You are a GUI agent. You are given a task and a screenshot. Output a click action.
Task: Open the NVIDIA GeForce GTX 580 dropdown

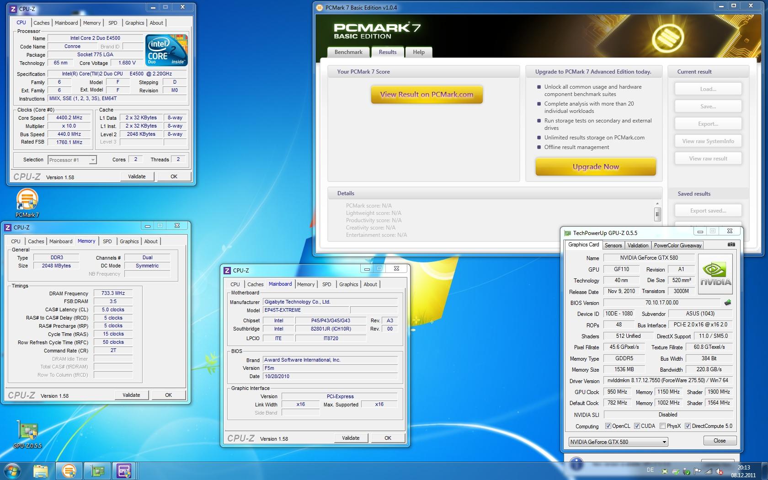click(x=618, y=442)
